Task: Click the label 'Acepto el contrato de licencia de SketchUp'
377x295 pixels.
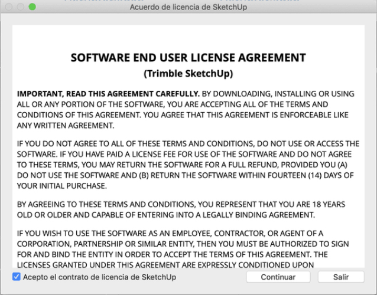Action: click(99, 277)
